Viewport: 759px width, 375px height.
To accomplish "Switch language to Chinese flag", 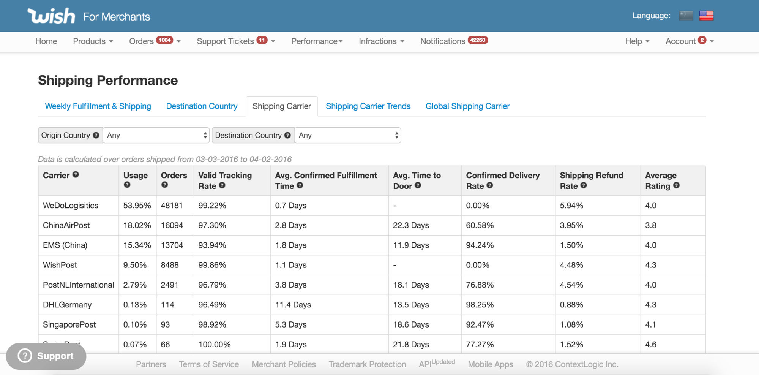I will 686,16.
